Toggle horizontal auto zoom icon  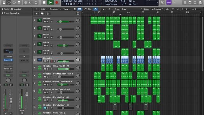(178, 9)
